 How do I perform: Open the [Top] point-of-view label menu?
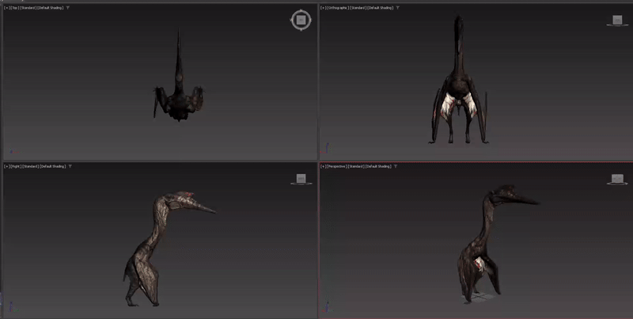click(x=14, y=7)
